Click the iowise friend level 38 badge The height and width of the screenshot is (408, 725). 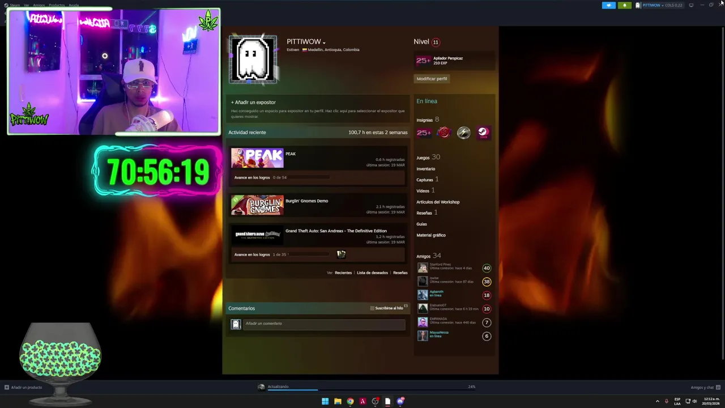click(486, 282)
